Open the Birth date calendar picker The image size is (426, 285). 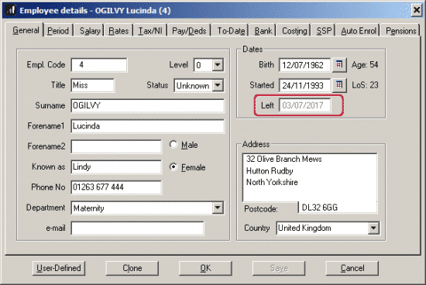click(x=339, y=65)
